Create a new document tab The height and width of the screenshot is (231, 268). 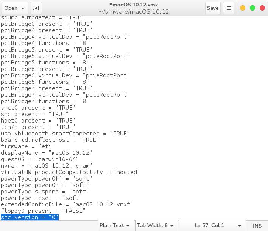coord(36,8)
